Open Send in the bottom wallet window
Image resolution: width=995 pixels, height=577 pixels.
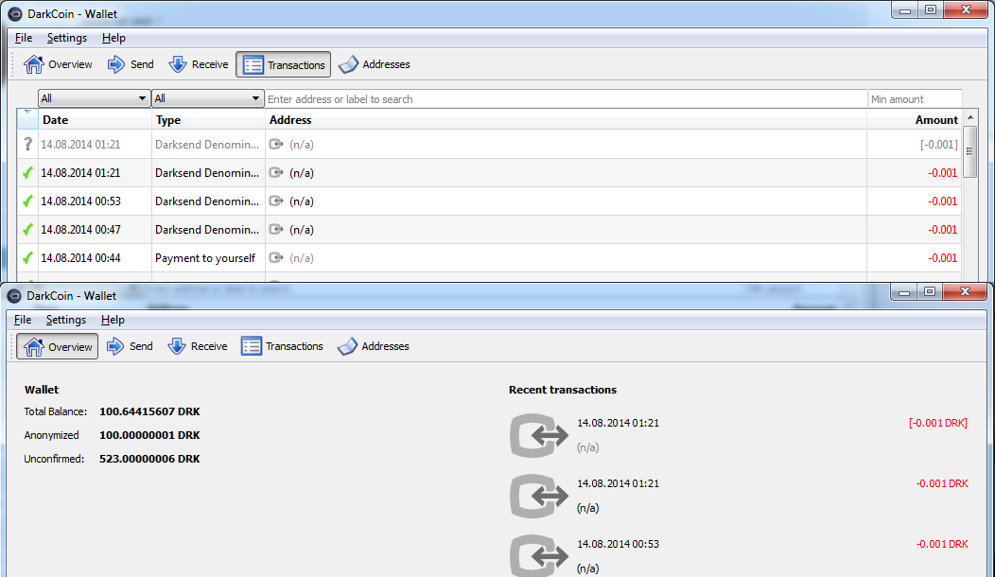[x=130, y=346]
